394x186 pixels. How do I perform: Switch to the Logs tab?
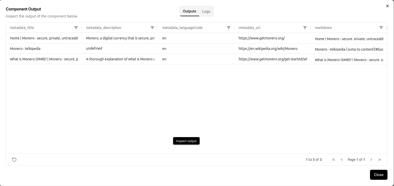206,11
